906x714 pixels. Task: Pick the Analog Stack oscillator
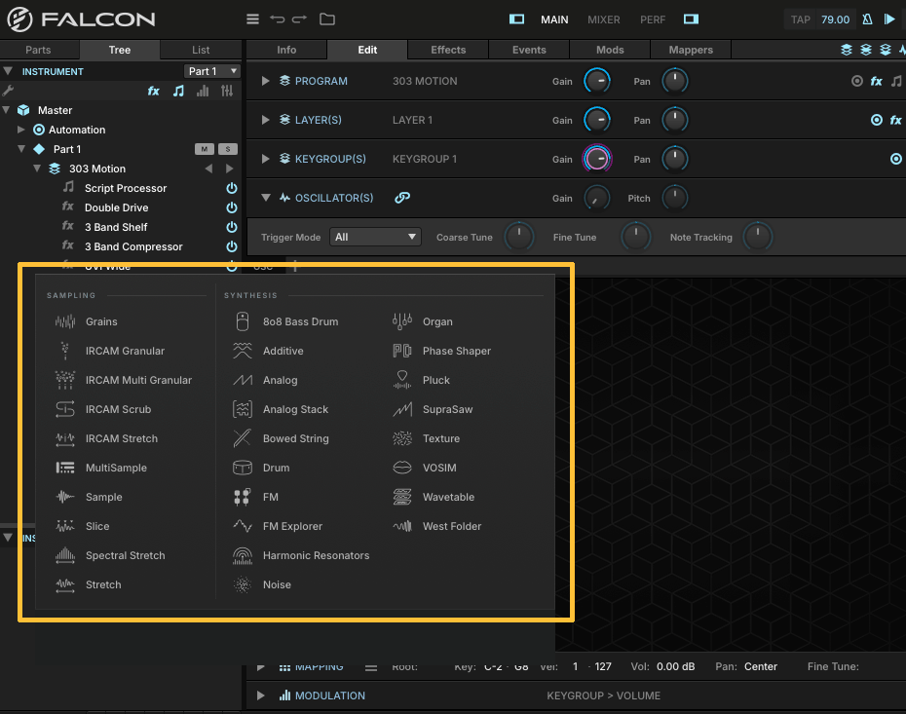pos(281,409)
